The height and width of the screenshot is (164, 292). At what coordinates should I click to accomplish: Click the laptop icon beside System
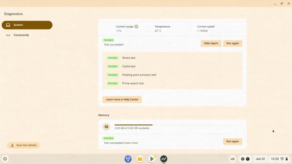click(8, 25)
